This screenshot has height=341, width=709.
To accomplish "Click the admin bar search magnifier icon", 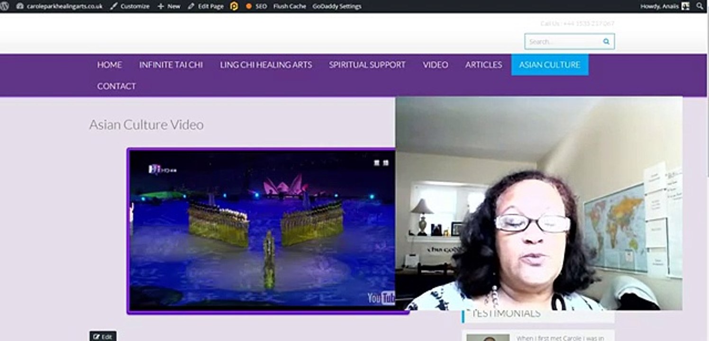I will [700, 6].
